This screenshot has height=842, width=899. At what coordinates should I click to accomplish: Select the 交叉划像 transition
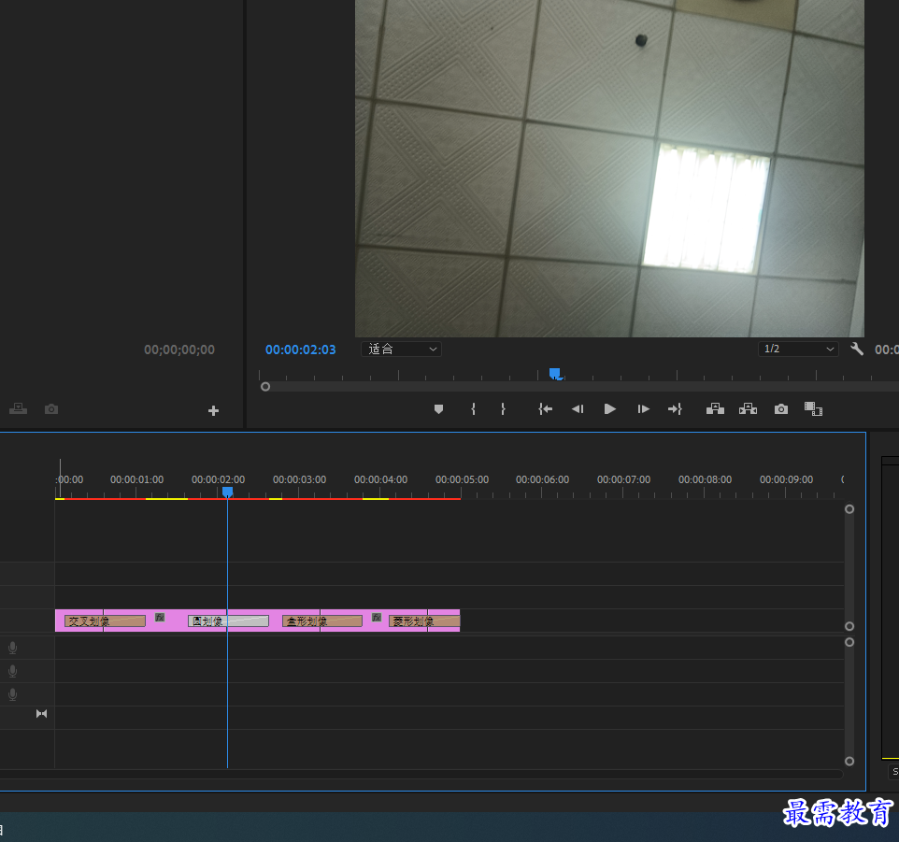(105, 621)
